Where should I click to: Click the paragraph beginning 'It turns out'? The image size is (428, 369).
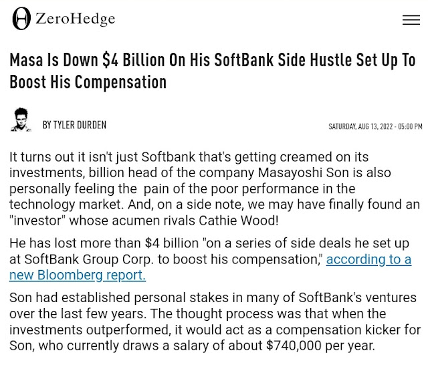[x=215, y=189]
